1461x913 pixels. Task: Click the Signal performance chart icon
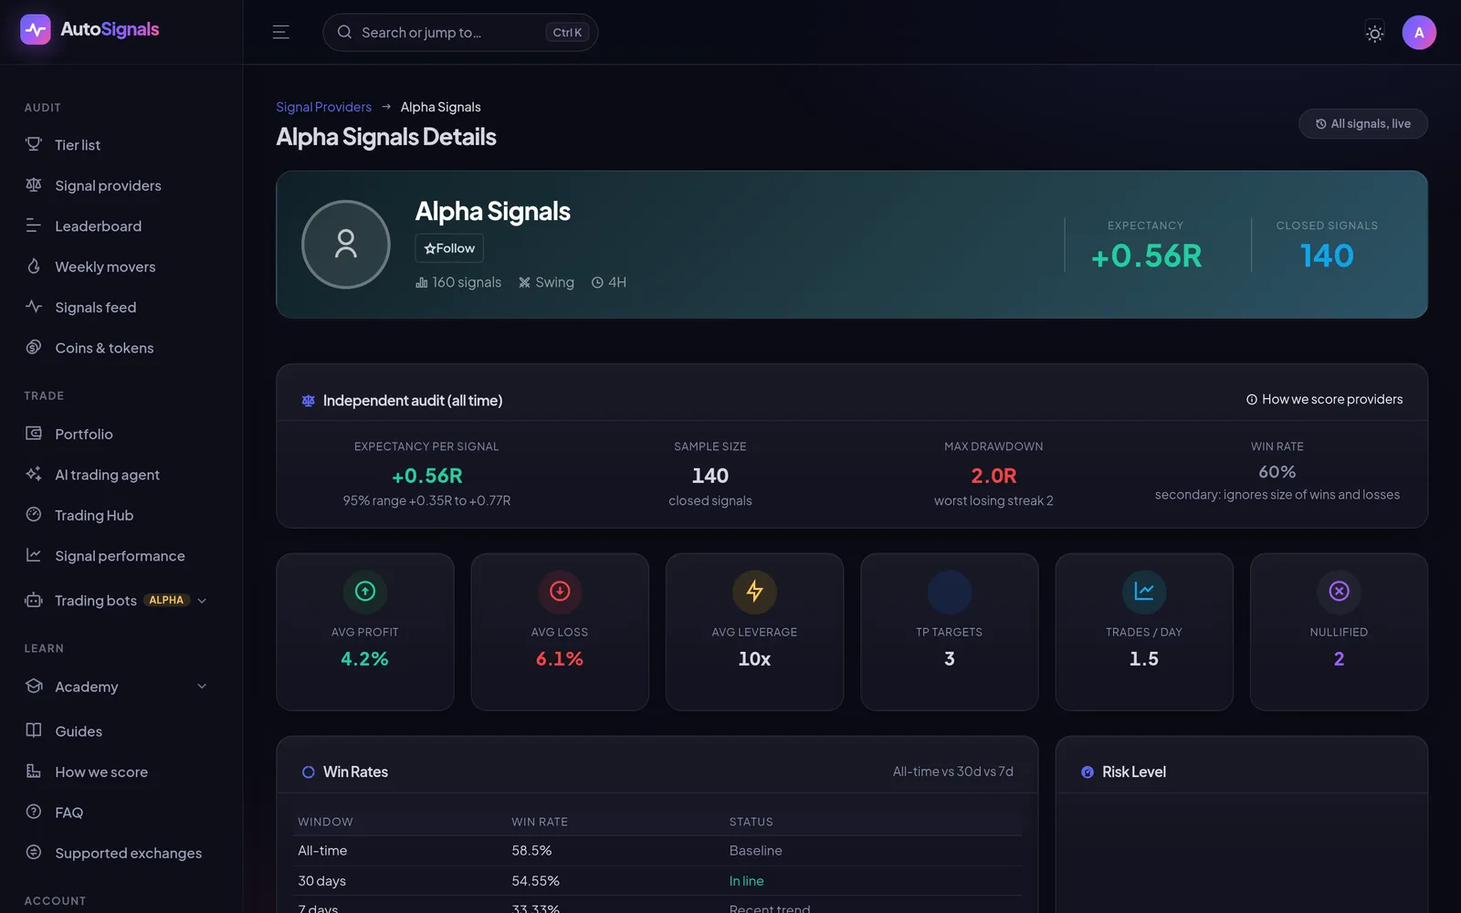tap(34, 555)
